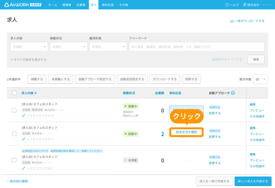Go to the 有料広告 tab
Image resolution: width=275 pixels, height=188 pixels.
pos(108,5)
